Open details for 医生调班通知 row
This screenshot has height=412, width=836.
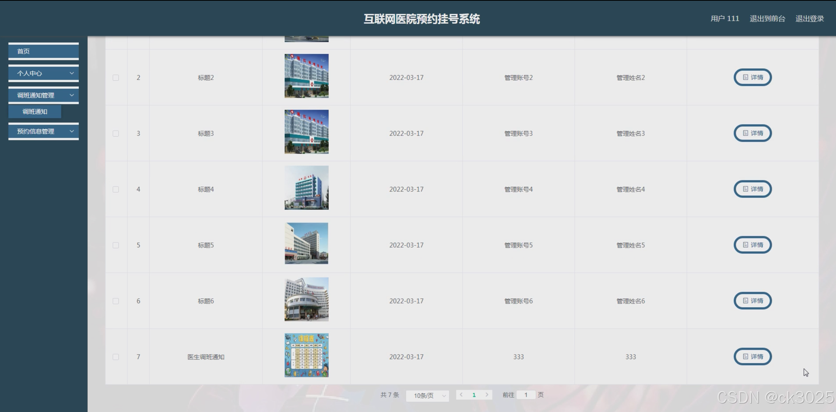pos(752,356)
